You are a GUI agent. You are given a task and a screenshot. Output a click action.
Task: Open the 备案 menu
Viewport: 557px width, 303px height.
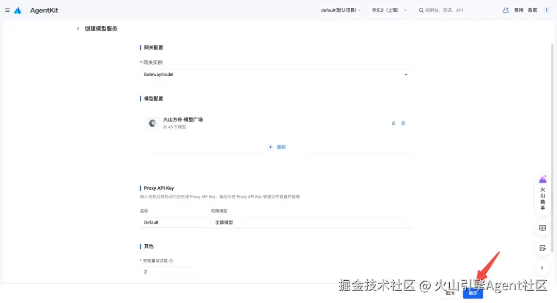532,10
